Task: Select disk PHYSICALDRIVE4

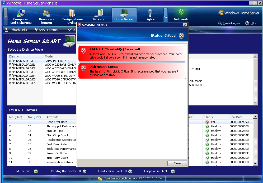Action: click(x=22, y=76)
